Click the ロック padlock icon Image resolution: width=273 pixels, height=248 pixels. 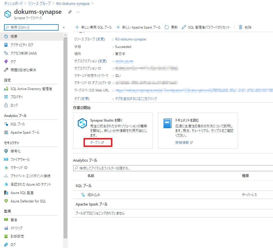click(6, 105)
